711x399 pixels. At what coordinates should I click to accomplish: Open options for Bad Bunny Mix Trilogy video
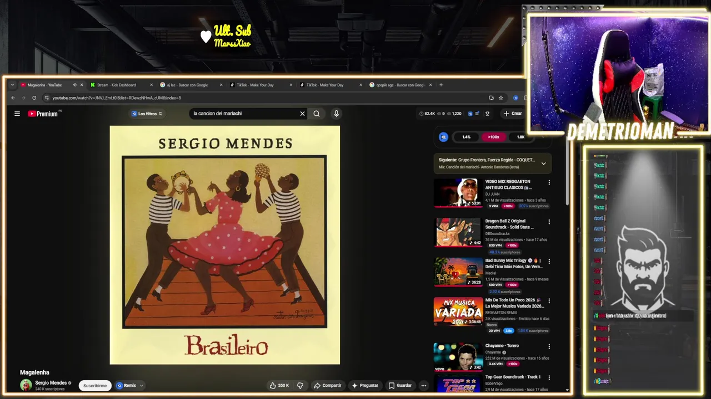[549, 261]
